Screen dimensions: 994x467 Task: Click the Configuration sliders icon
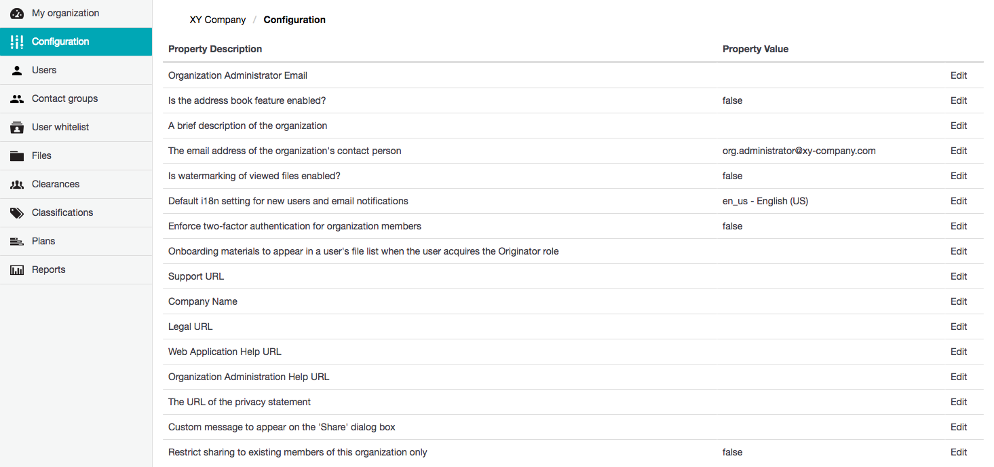17,41
